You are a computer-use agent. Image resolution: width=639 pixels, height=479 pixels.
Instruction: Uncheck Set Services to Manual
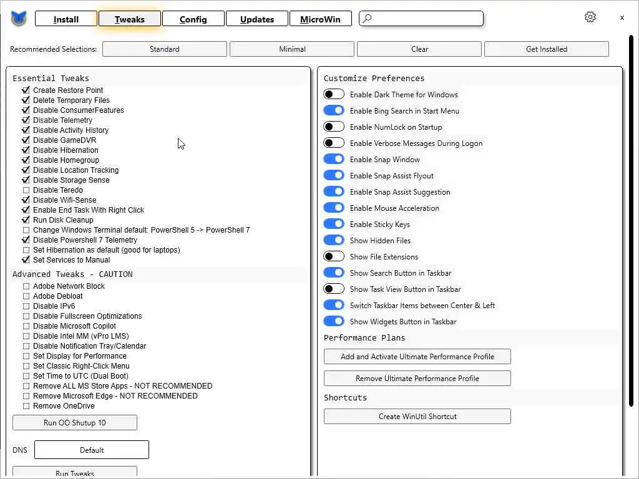(26, 260)
